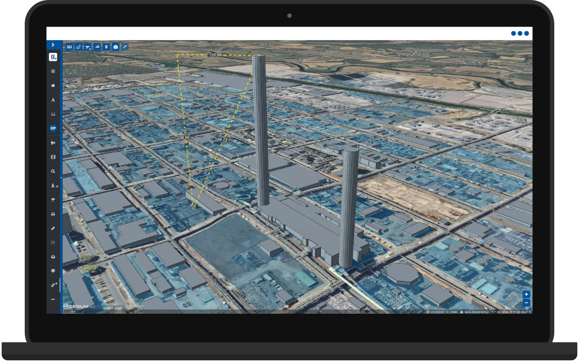Expand the collapsed left sidebar panel
The height and width of the screenshot is (362, 579).
(x=53, y=45)
